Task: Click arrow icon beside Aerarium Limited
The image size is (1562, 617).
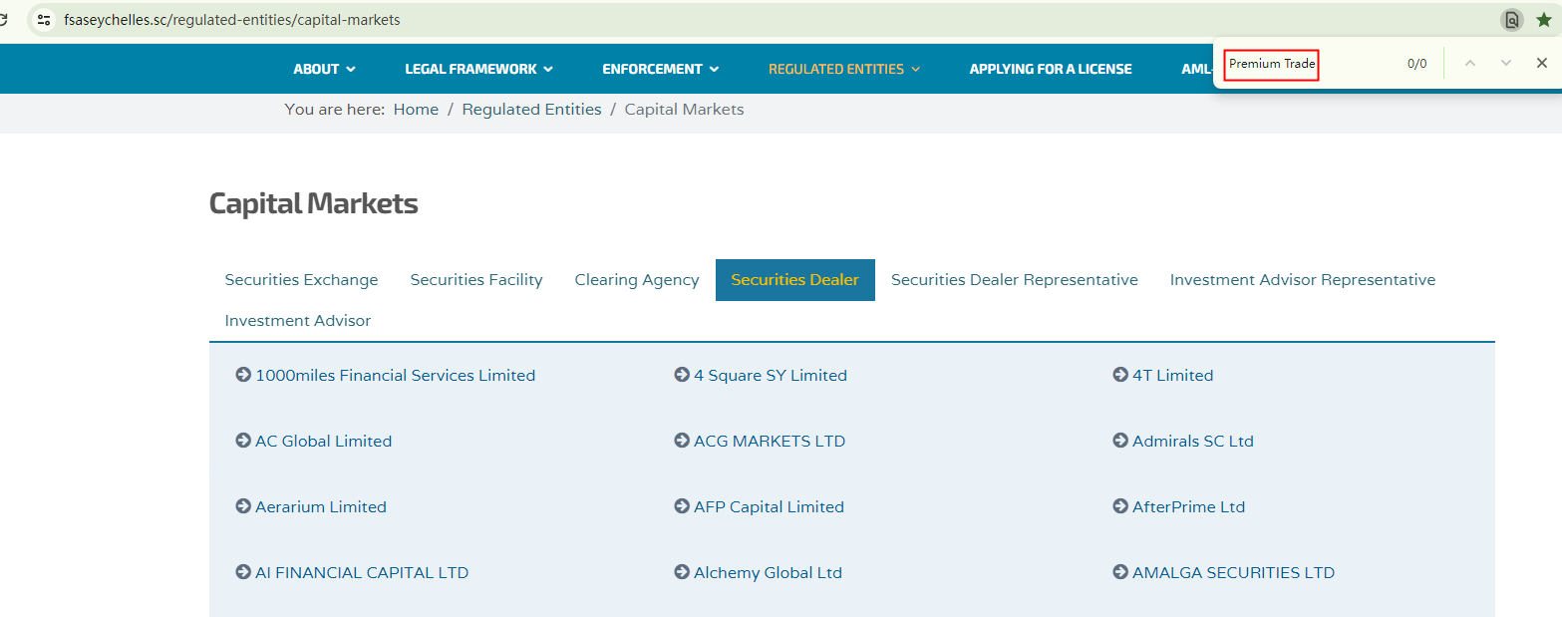Action: 243,506
